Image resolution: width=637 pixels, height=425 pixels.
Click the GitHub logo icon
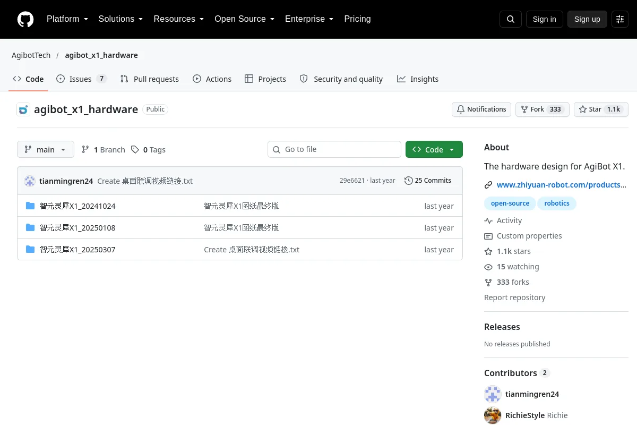coord(25,19)
